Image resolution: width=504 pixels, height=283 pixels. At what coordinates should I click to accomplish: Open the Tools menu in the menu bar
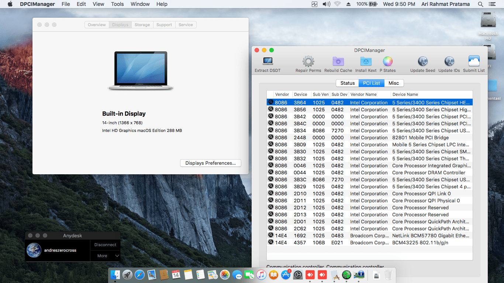[x=117, y=4]
